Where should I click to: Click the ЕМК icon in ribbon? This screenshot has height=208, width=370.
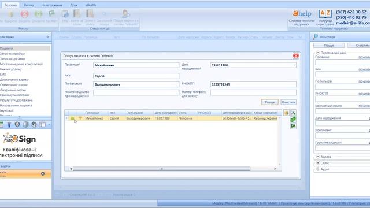tap(65, 14)
